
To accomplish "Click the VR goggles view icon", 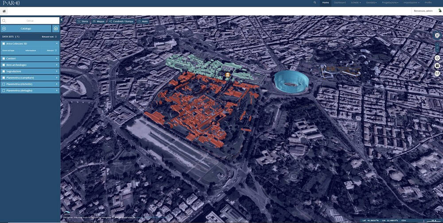I will [x=437, y=73].
